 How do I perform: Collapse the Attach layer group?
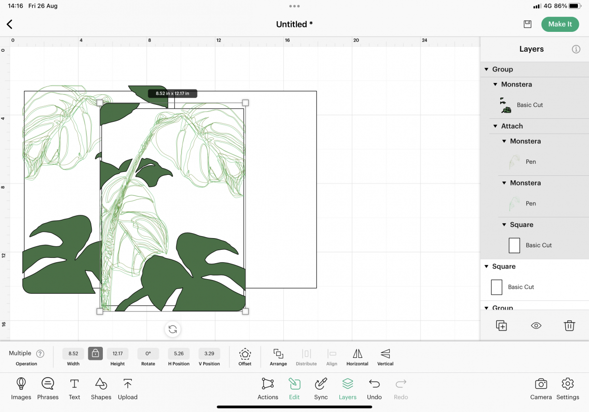(495, 126)
